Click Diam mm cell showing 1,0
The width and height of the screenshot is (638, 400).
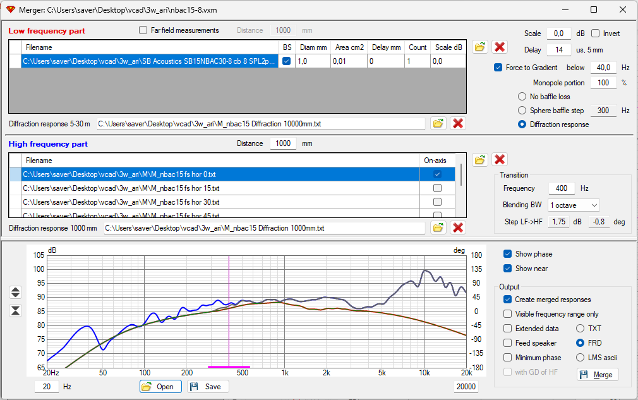coord(313,61)
